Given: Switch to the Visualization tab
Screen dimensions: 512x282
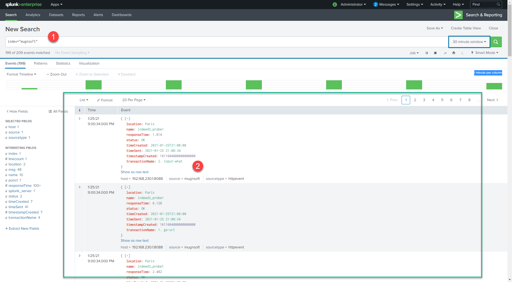Looking at the screenshot, I should 89,63.
